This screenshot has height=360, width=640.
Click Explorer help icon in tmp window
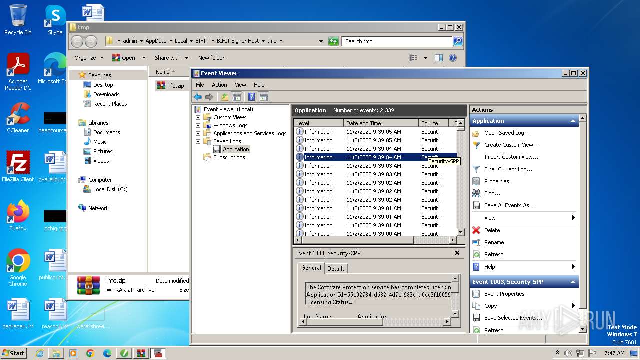pyautogui.click(x=452, y=58)
